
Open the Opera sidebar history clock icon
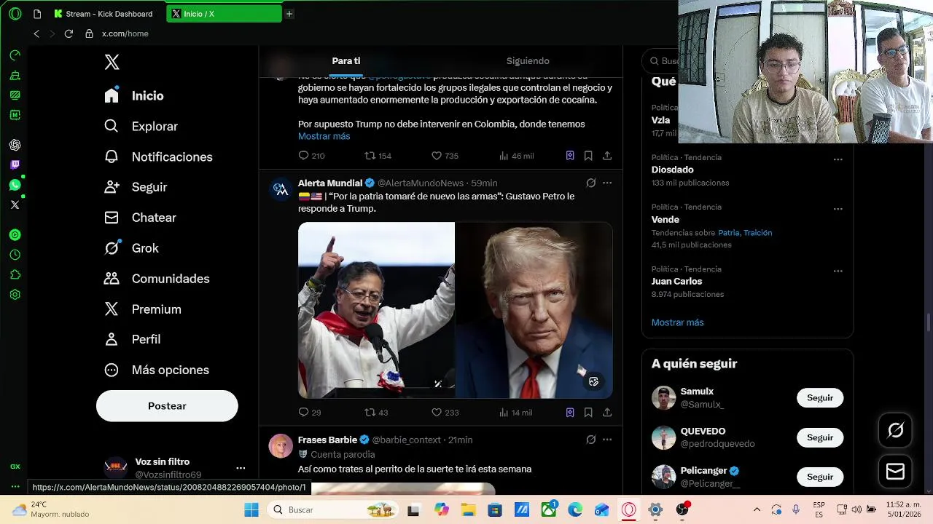[15, 255]
